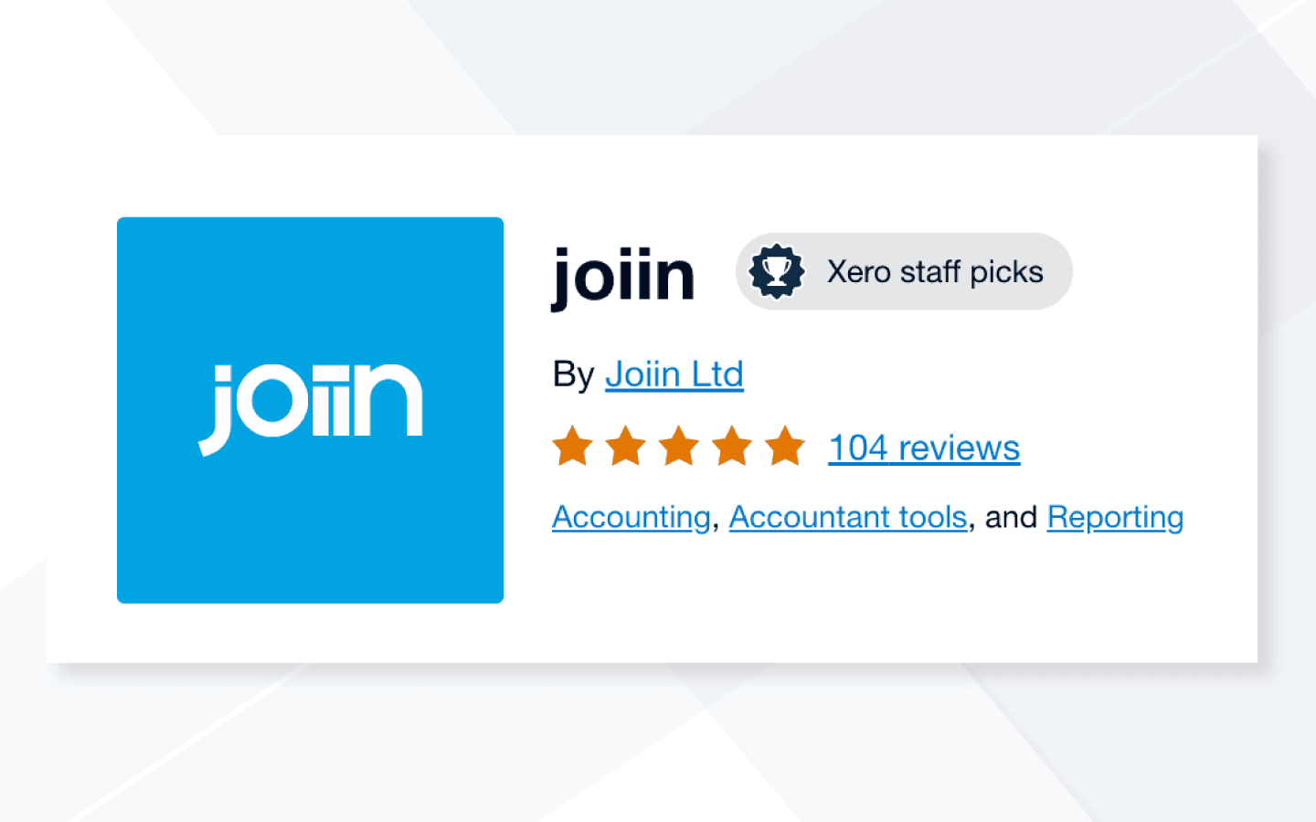Open the 104 reviews link
This screenshot has height=822, width=1316.
coord(923,448)
